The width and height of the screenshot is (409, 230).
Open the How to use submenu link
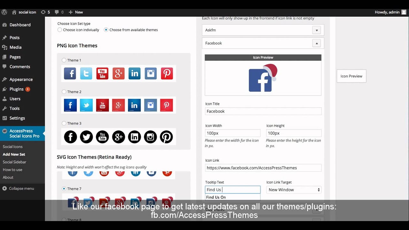pos(12,170)
